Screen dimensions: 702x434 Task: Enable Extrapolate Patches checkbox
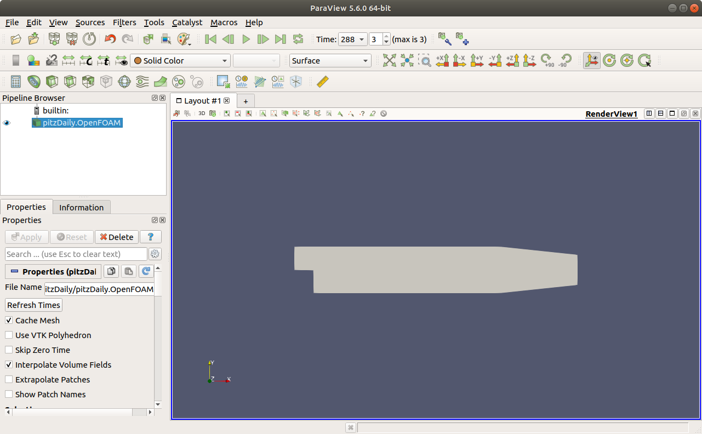coord(9,379)
